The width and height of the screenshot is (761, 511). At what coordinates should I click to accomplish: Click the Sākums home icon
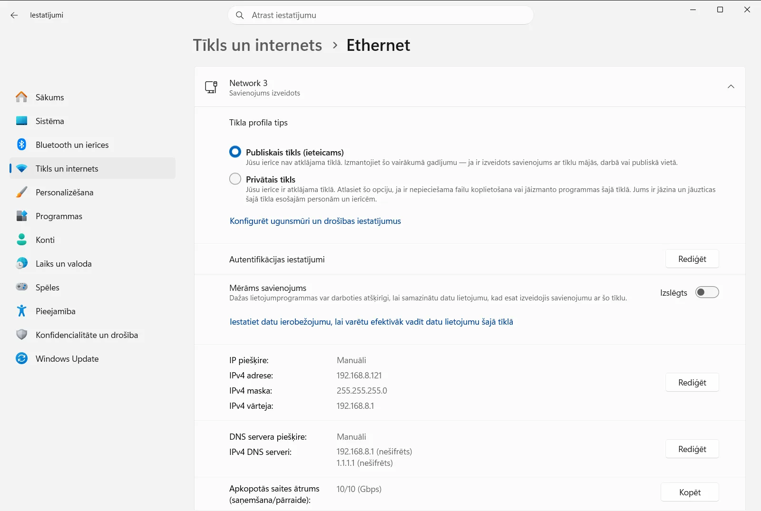tap(21, 97)
